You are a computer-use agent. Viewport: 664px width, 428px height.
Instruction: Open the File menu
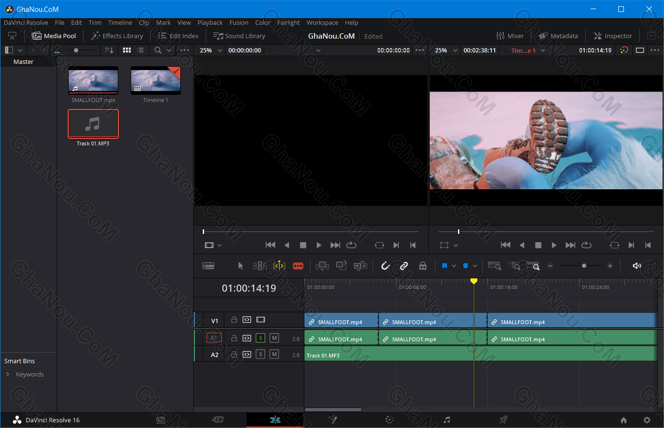point(60,22)
